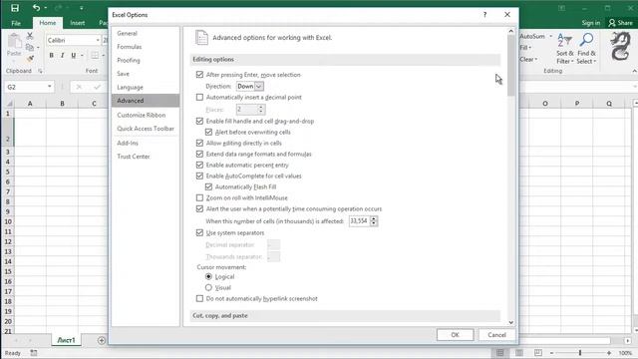Open the Trust Center category

[x=134, y=157]
